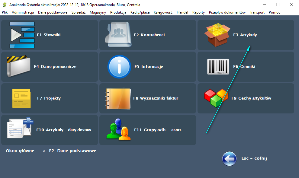This screenshot has width=299, height=178.
Task: Open the Handel menu
Action: (182, 12)
